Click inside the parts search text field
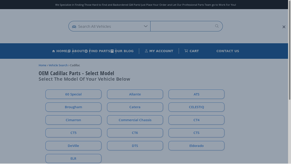291x164 pixels. pyautogui.click(x=181, y=26)
